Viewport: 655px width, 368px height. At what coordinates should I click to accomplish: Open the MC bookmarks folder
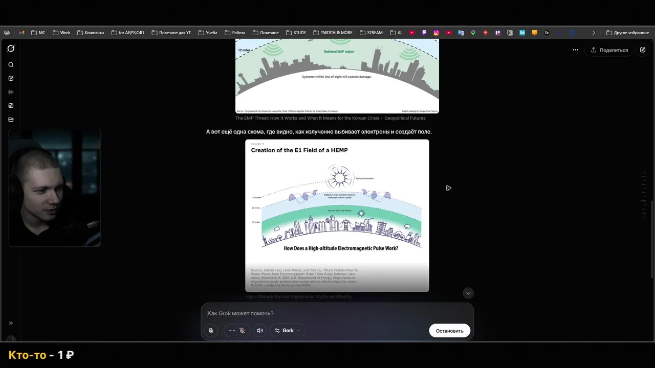(38, 33)
